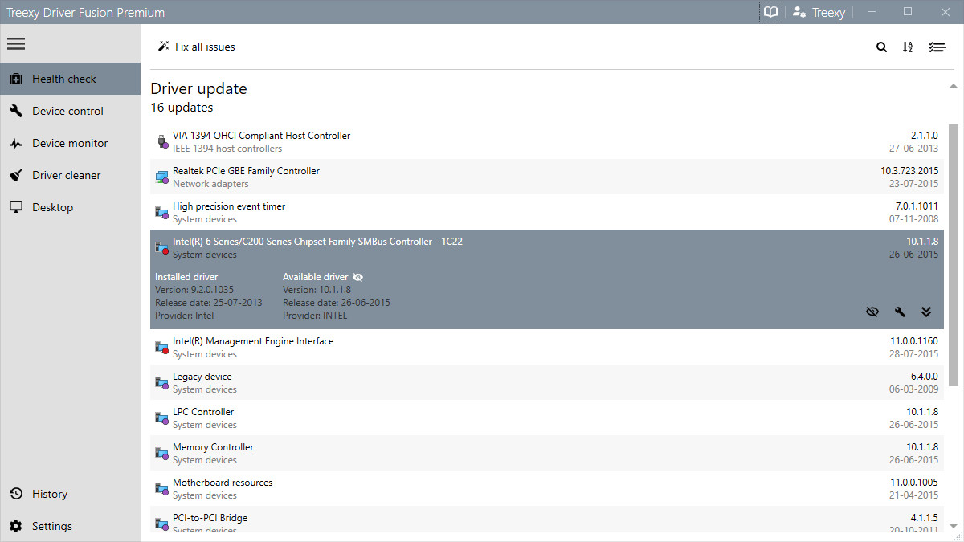Image resolution: width=964 pixels, height=542 pixels.
Task: Switch to the Desktop section
Action: [51, 206]
